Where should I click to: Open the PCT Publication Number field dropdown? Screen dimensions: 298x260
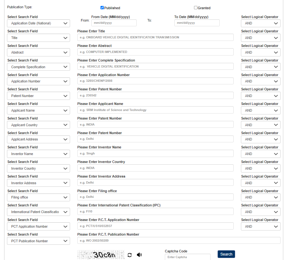point(39,241)
